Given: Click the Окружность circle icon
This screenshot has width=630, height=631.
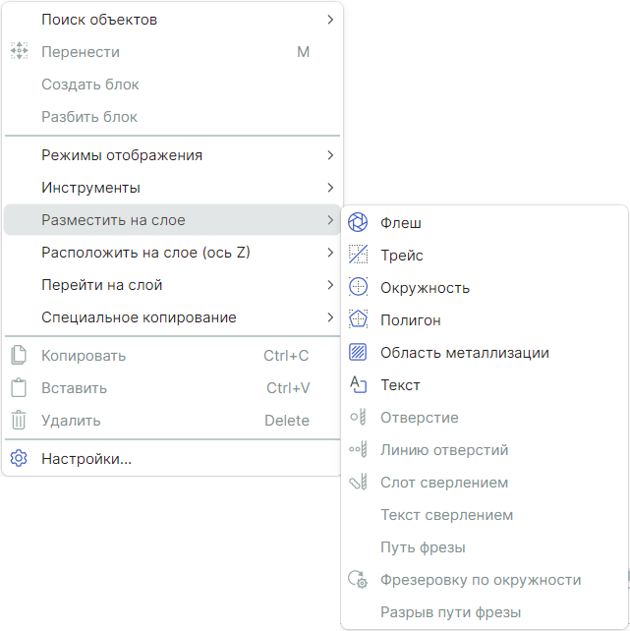Looking at the screenshot, I should [x=359, y=288].
